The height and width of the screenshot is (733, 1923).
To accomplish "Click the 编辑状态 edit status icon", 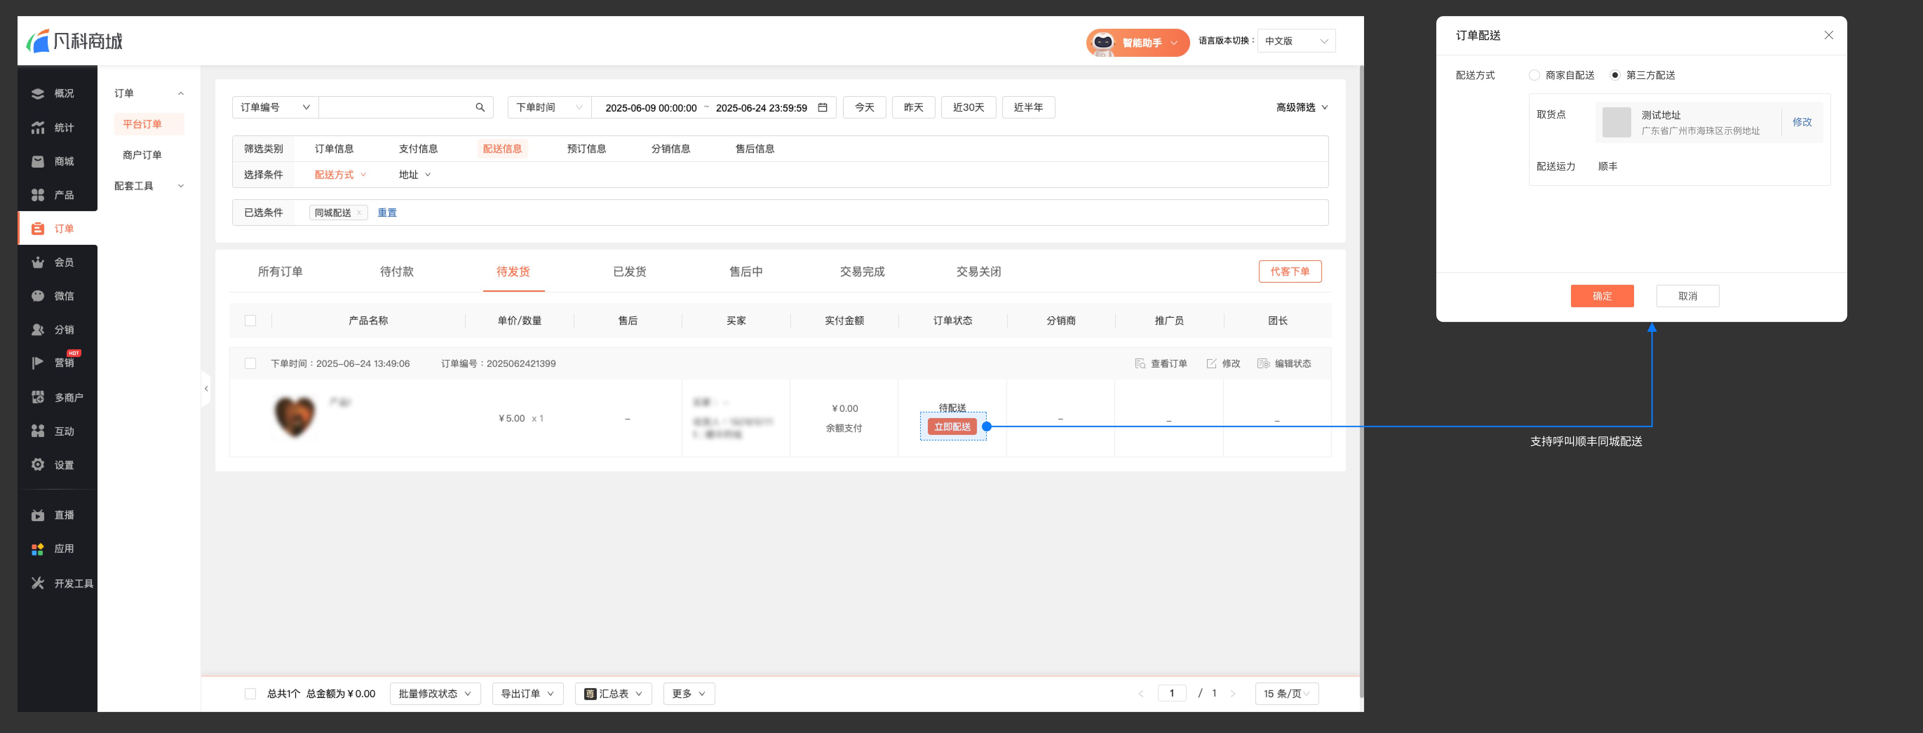I will pyautogui.click(x=1263, y=363).
